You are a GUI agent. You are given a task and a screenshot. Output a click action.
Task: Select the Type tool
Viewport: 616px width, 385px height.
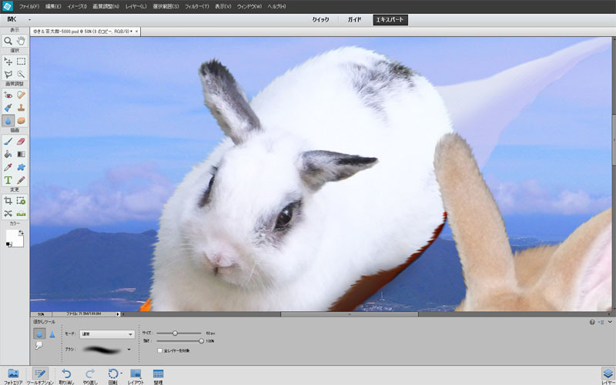8,180
